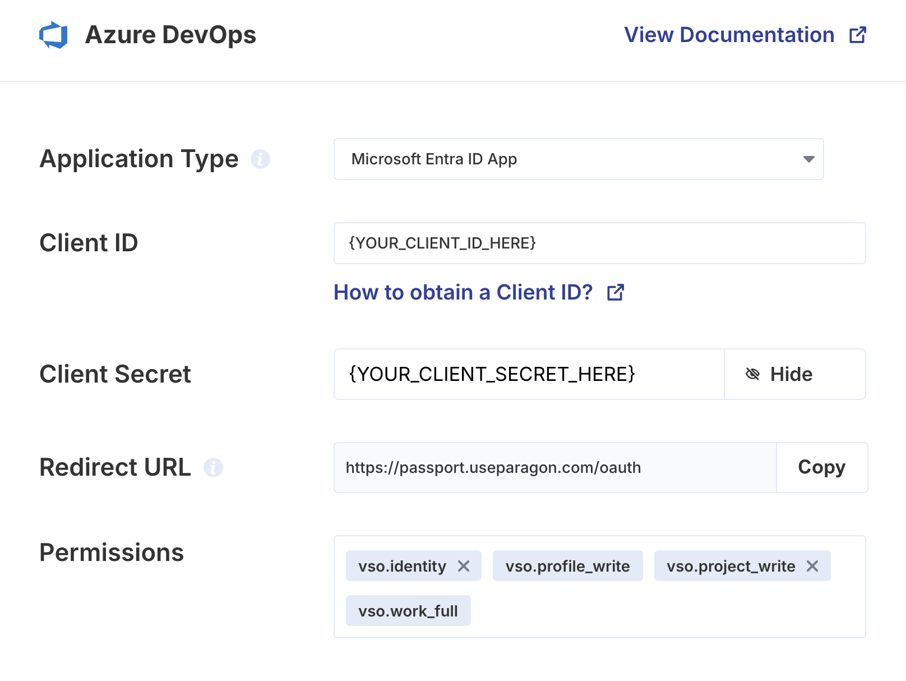Click the Permissions label

pos(112,553)
